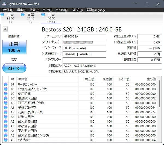Click the status orb for drive C:
The width and height of the screenshot is (164, 145).
3,15
